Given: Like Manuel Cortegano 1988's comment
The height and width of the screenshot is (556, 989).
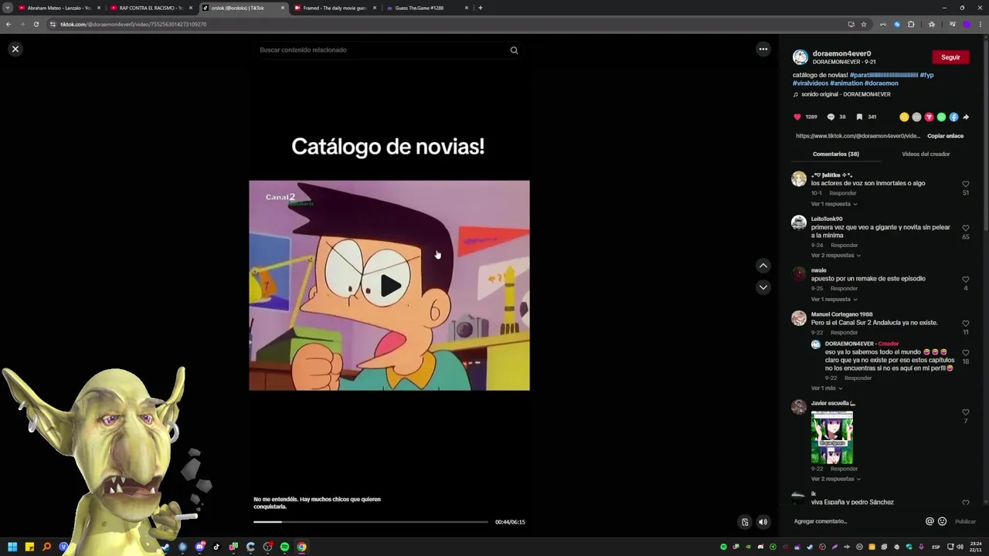Looking at the screenshot, I should tap(966, 324).
